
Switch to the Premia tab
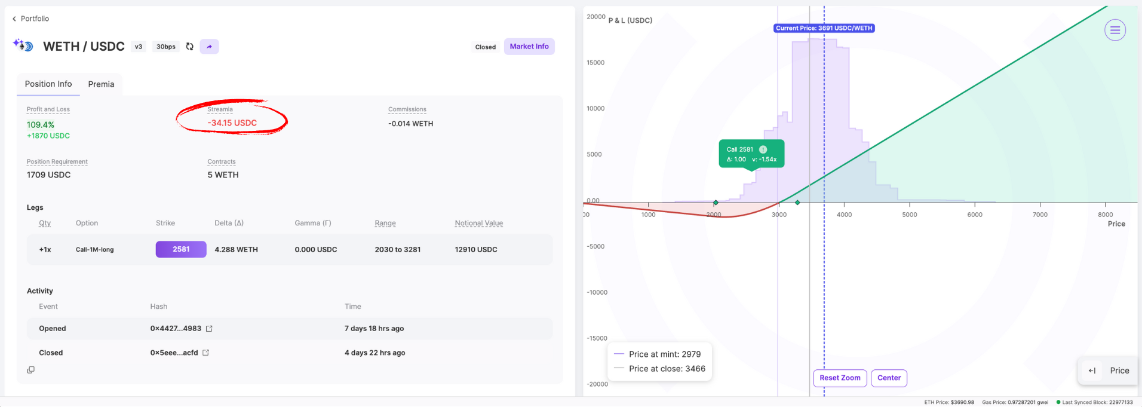(x=101, y=84)
